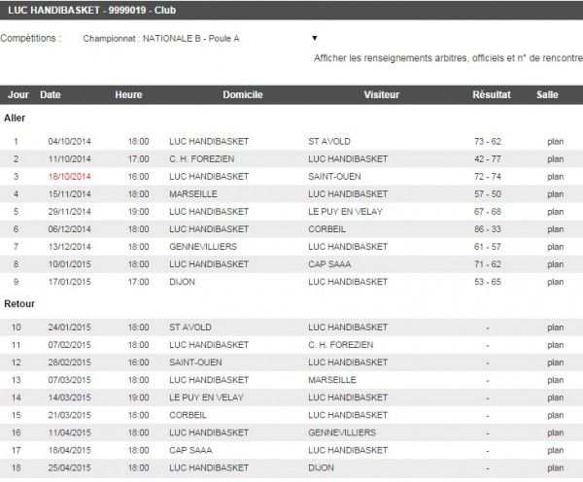Click the Date column header
Image resolution: width=583 pixels, height=482 pixels.
point(51,94)
